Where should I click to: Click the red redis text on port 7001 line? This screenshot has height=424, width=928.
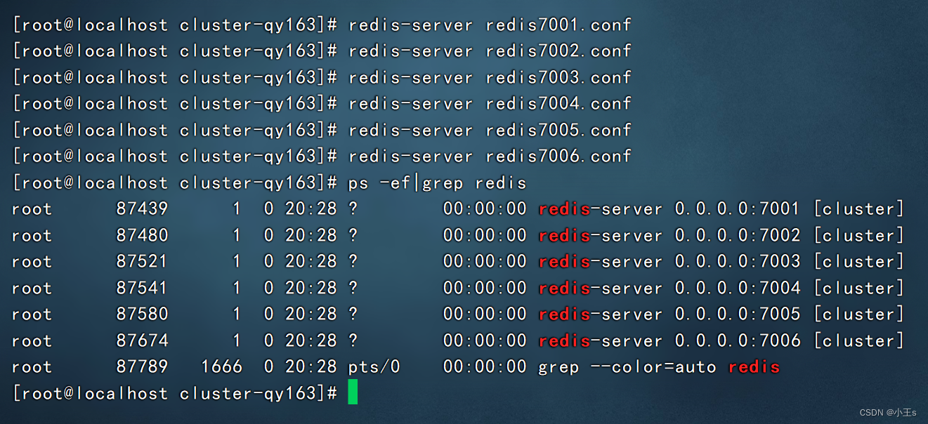[563, 208]
